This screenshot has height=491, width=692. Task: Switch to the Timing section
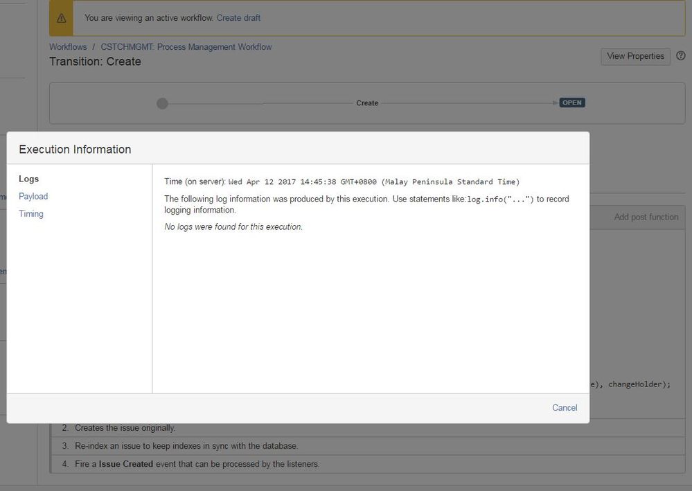(31, 214)
